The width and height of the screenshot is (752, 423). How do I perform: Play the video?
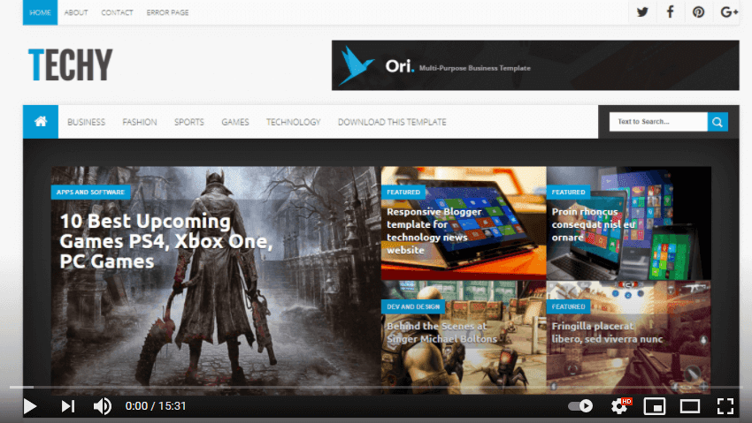point(30,406)
